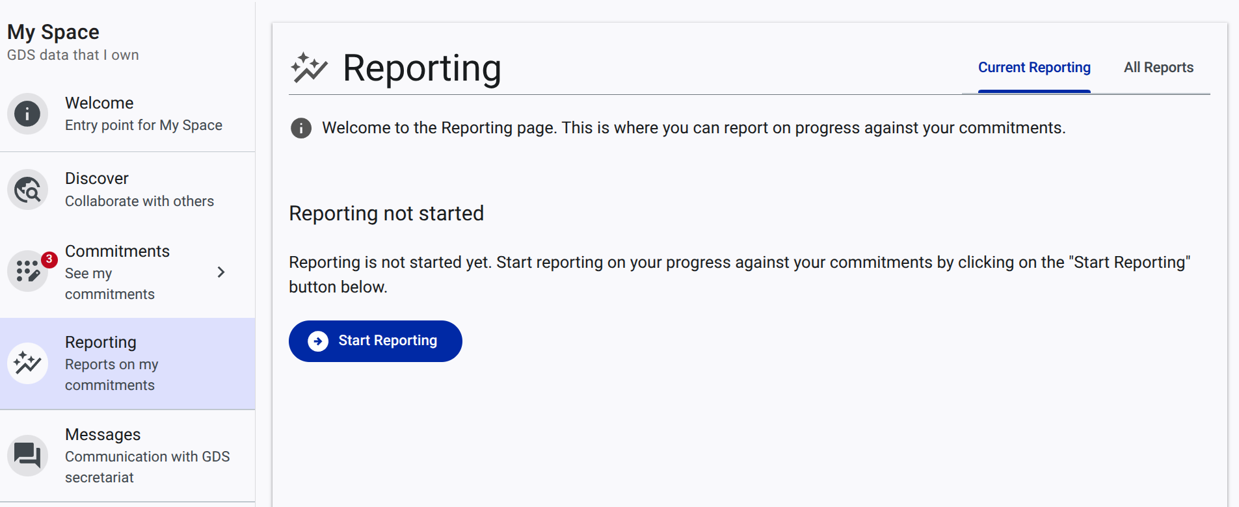
Task: Open Discover collaborate with others item
Action: coord(127,190)
